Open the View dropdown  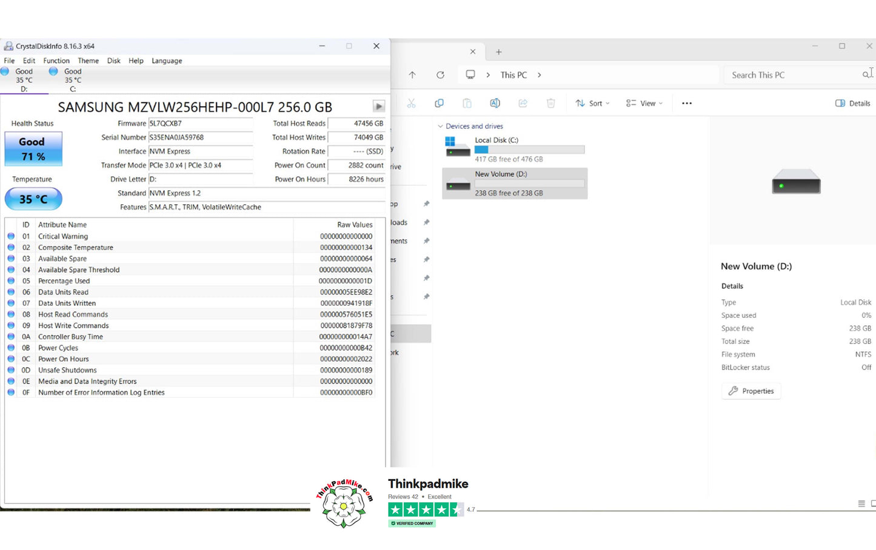pos(644,104)
